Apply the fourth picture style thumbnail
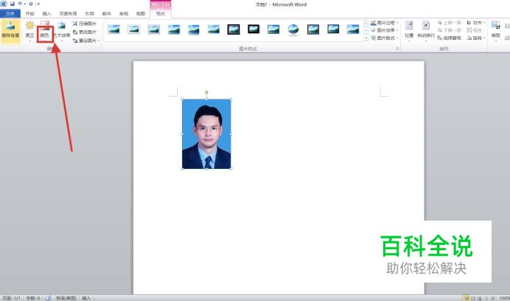Image resolution: width=510 pixels, height=301 pixels. [x=174, y=30]
